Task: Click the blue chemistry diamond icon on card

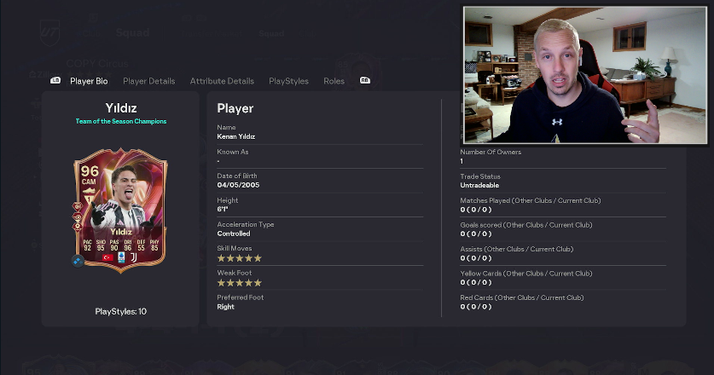Action: click(78, 261)
